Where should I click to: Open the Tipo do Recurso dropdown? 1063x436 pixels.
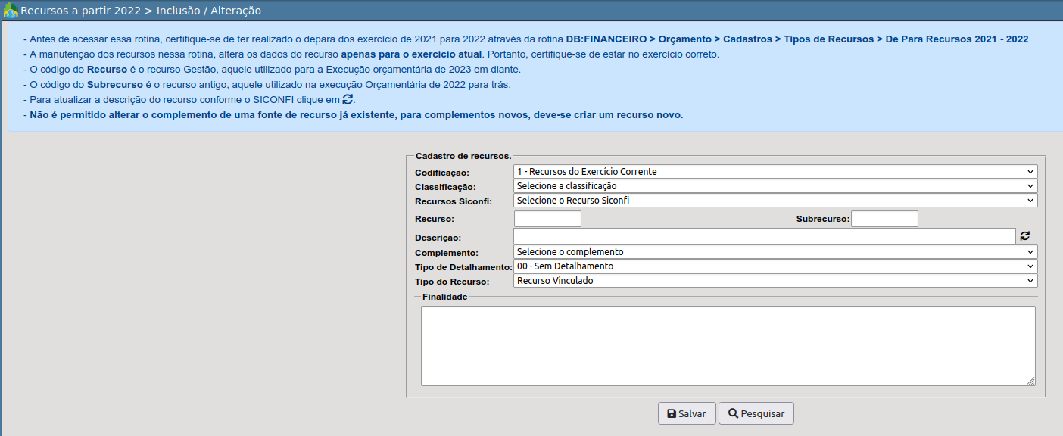point(775,281)
